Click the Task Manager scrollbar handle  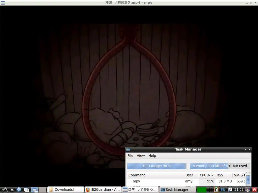click(x=248, y=180)
